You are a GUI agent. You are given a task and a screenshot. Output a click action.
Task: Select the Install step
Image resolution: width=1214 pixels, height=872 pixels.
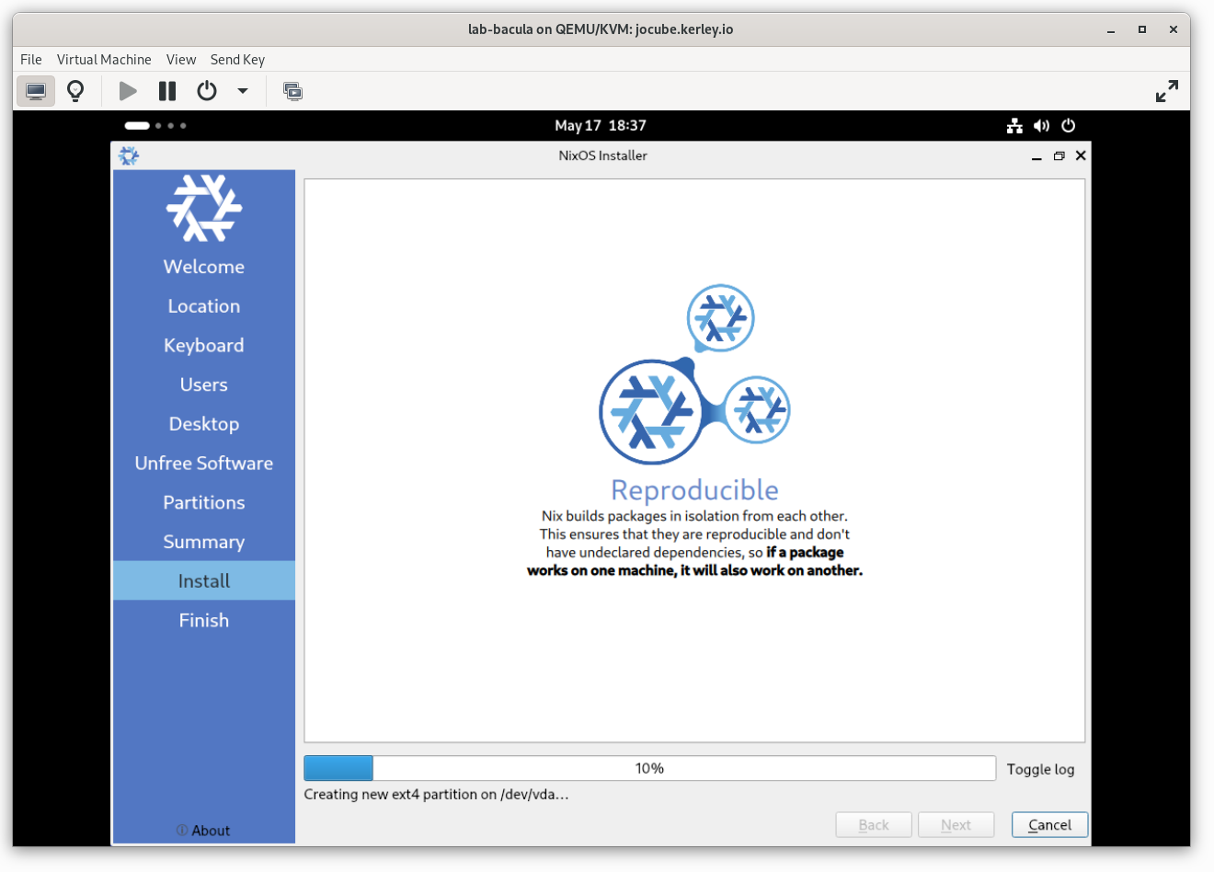click(x=204, y=580)
